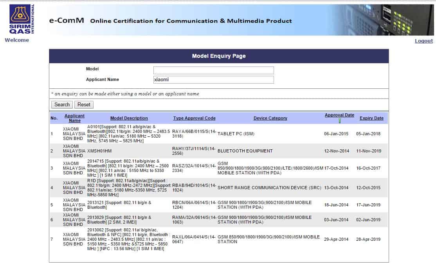Log out using the Logout link
This screenshot has height=265, width=436.
click(x=423, y=41)
